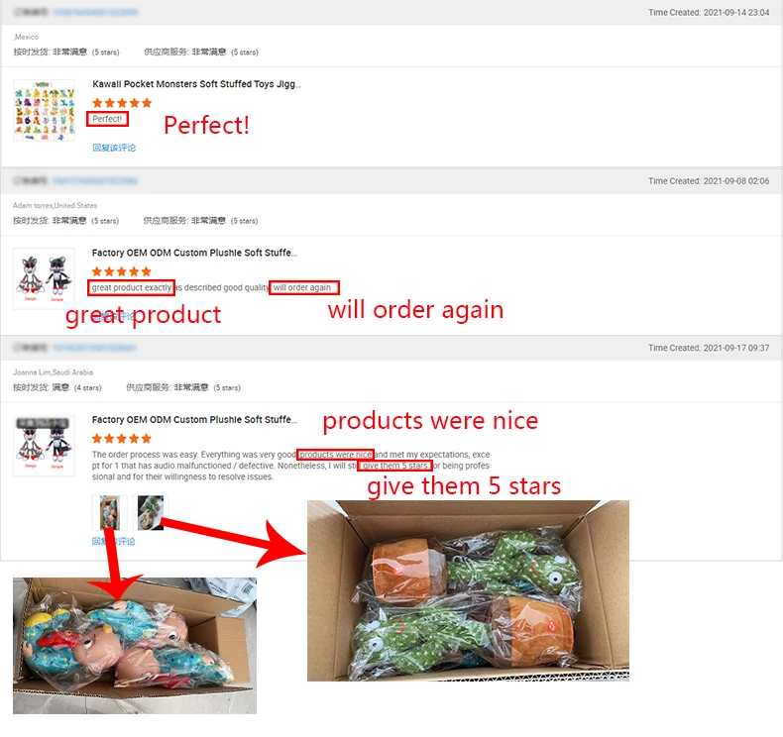Open the product thumbnail in Joanna Lim's review
783x737 pixels.
(x=44, y=446)
